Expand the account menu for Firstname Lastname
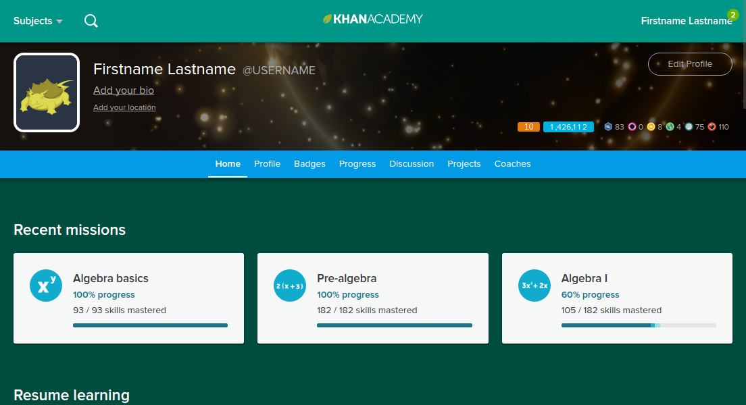This screenshot has width=746, height=405. [687, 21]
